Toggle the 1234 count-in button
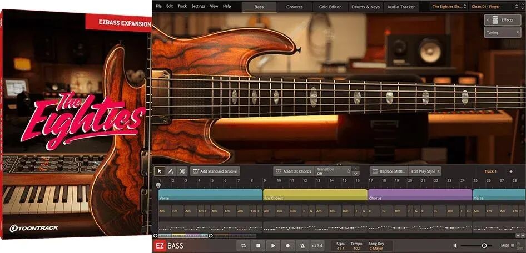526x253 pixels. [317, 246]
